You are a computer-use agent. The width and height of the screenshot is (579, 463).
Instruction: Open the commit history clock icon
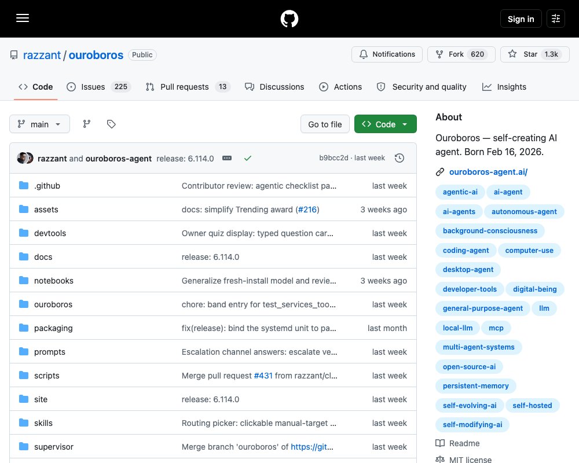(400, 158)
